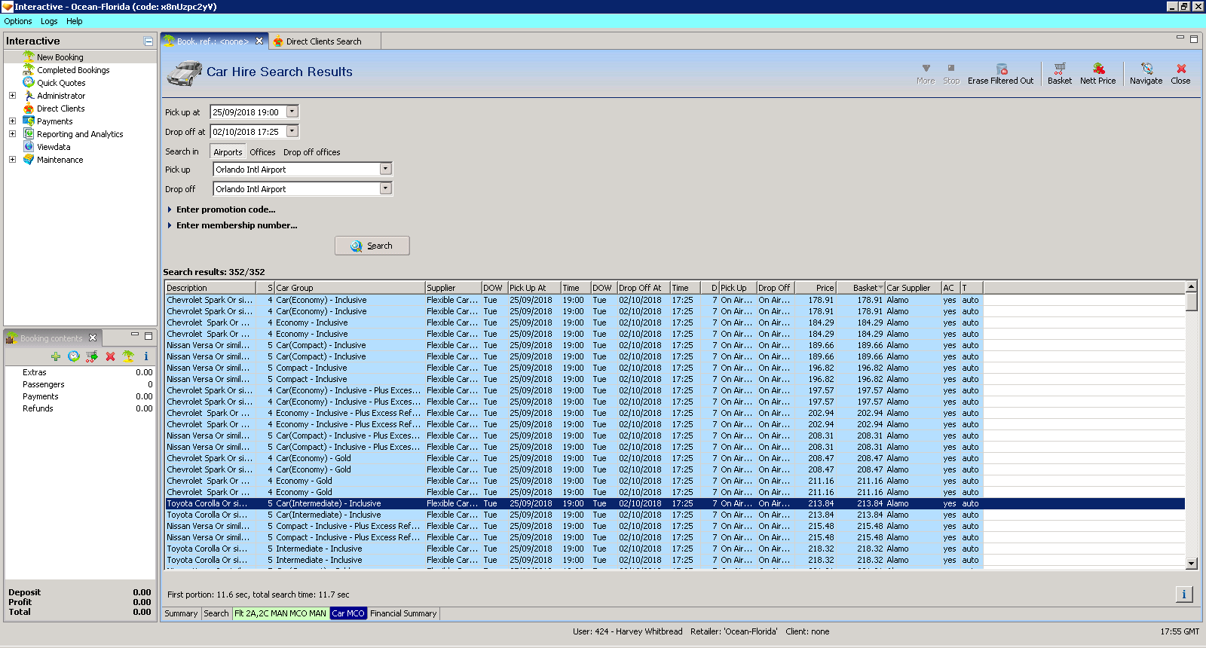
Task: Click the Erase Filtered Out icon
Action: [1001, 69]
